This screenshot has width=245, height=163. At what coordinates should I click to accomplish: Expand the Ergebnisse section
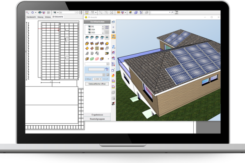(x=97, y=115)
